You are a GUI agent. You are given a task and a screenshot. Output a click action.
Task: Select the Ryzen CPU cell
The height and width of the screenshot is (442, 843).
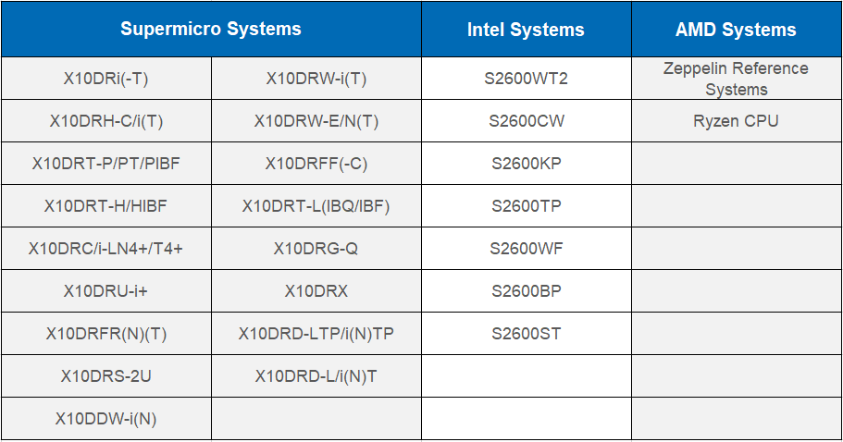736,121
